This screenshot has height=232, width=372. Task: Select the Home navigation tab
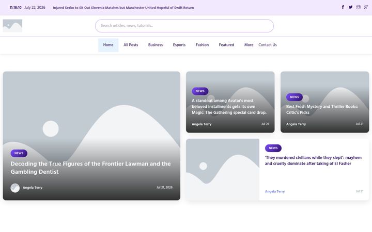pyautogui.click(x=108, y=45)
